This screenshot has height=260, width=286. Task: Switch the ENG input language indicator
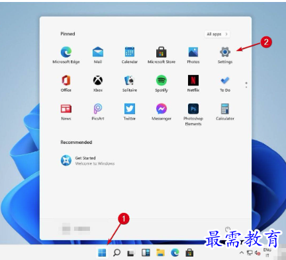[x=267, y=252]
